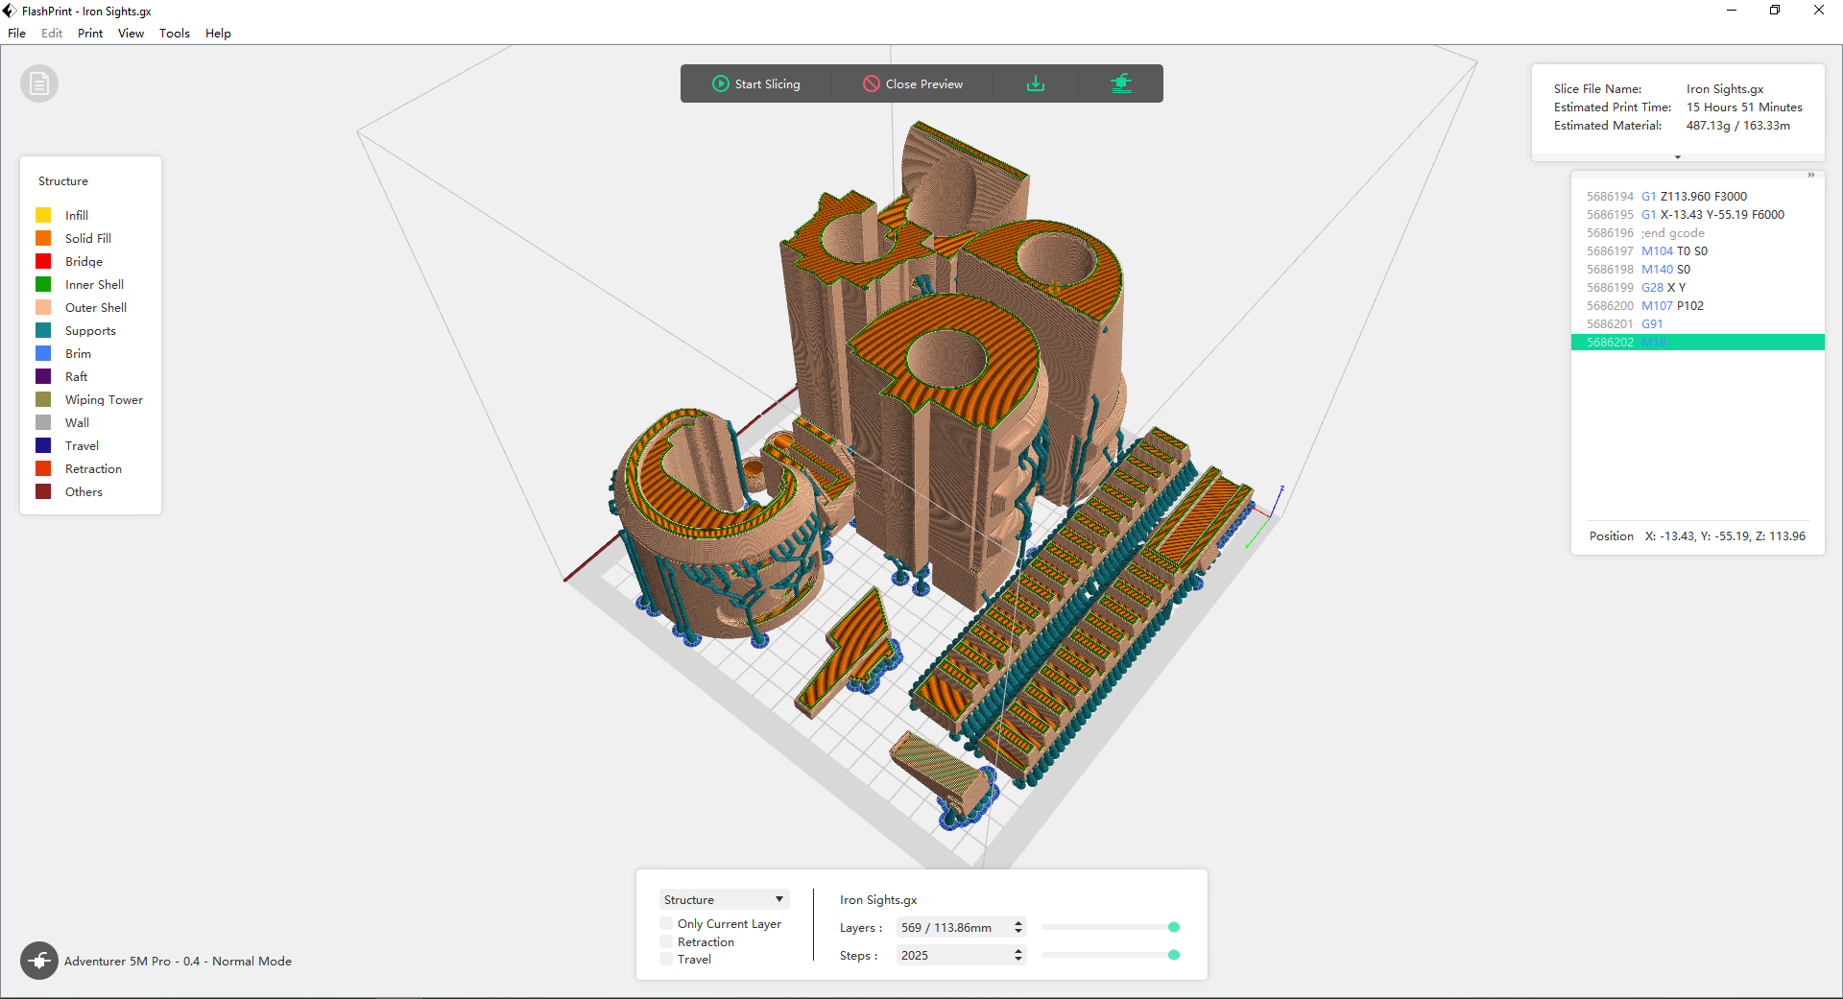Viewport: 1843px width, 999px height.
Task: Click the FlashPrint logo in the title bar
Action: (10, 11)
